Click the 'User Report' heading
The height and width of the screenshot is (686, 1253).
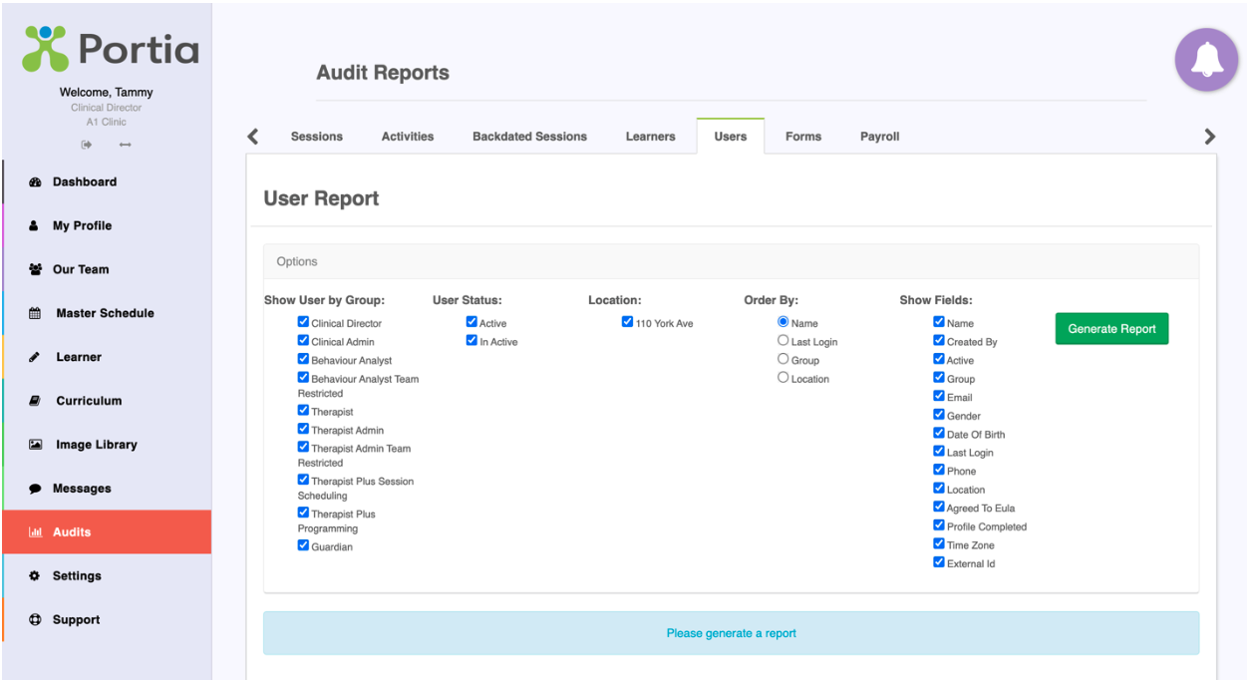click(321, 198)
